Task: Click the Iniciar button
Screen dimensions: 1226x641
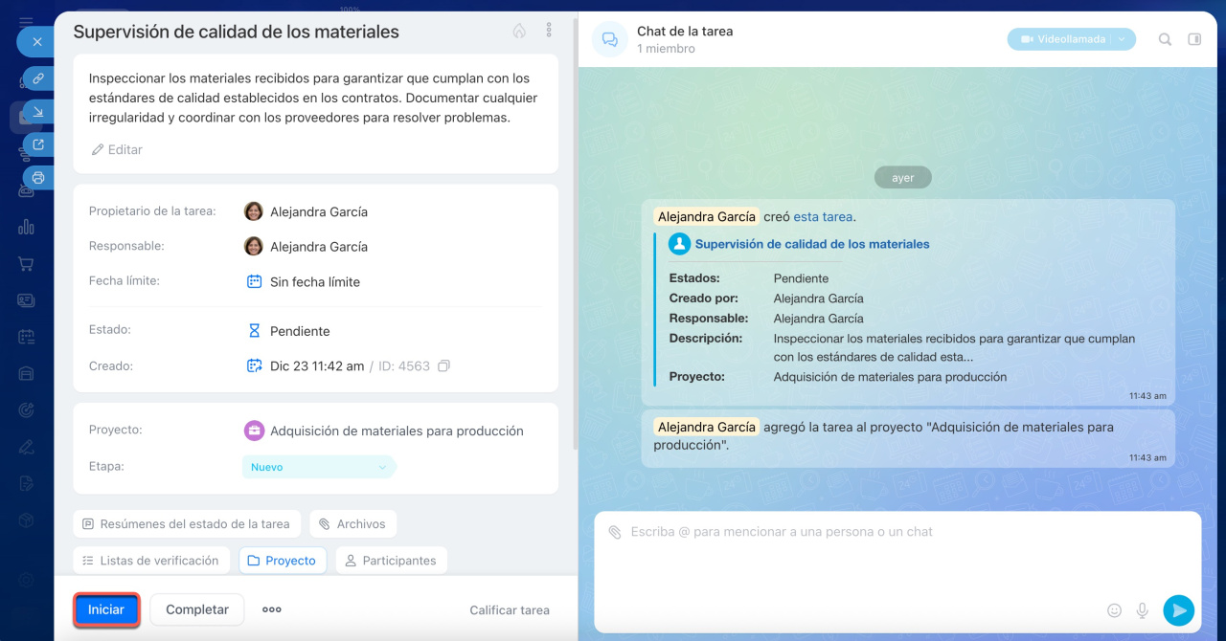Action: point(106,609)
